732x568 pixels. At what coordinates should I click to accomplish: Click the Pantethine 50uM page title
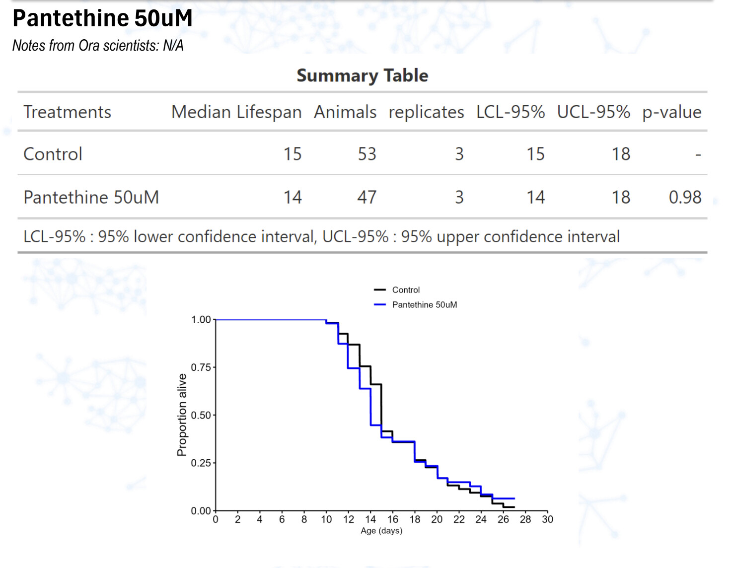[102, 18]
